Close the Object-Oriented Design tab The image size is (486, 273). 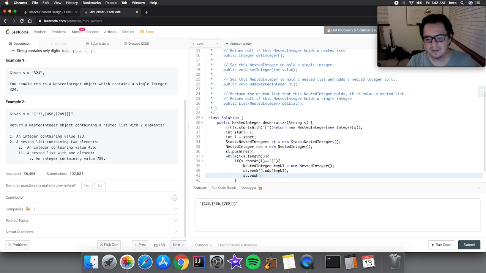(77, 12)
